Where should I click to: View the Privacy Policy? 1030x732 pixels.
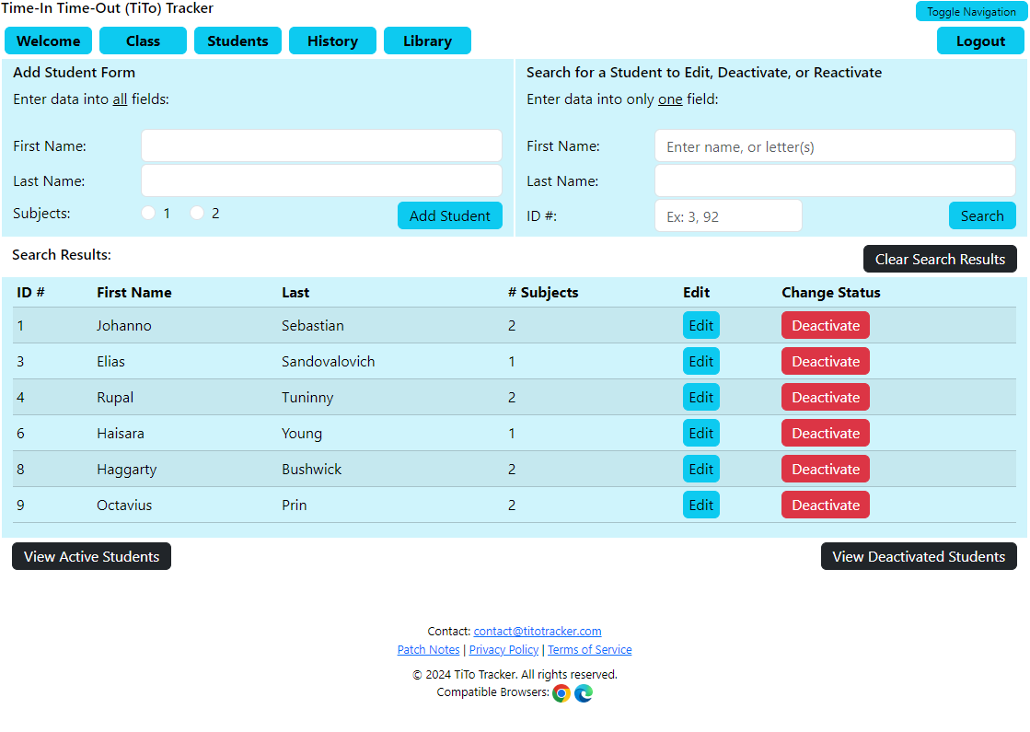tap(503, 649)
